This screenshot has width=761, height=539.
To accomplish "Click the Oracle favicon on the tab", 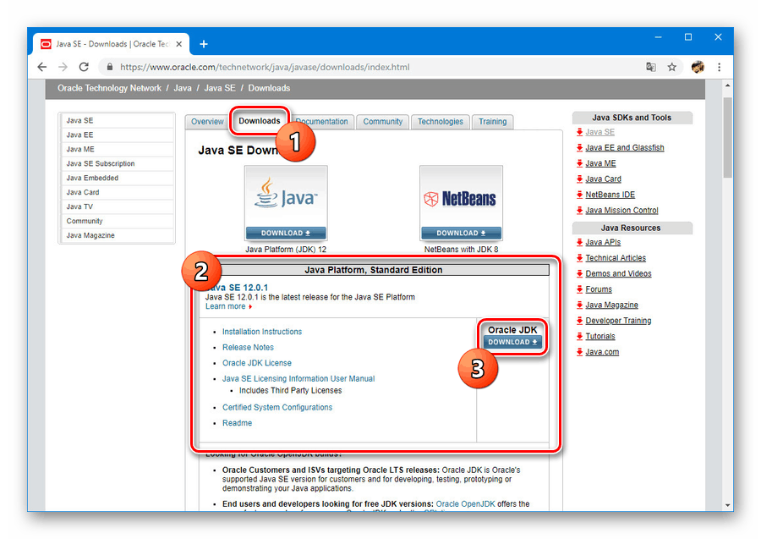I will [x=46, y=44].
